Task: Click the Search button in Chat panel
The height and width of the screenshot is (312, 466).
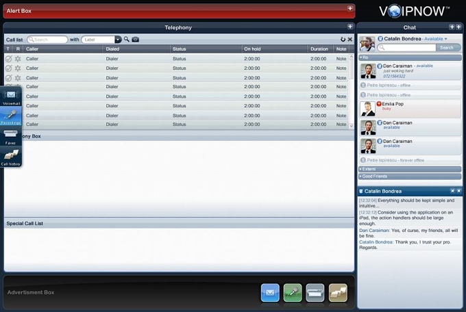Action: pyautogui.click(x=448, y=47)
